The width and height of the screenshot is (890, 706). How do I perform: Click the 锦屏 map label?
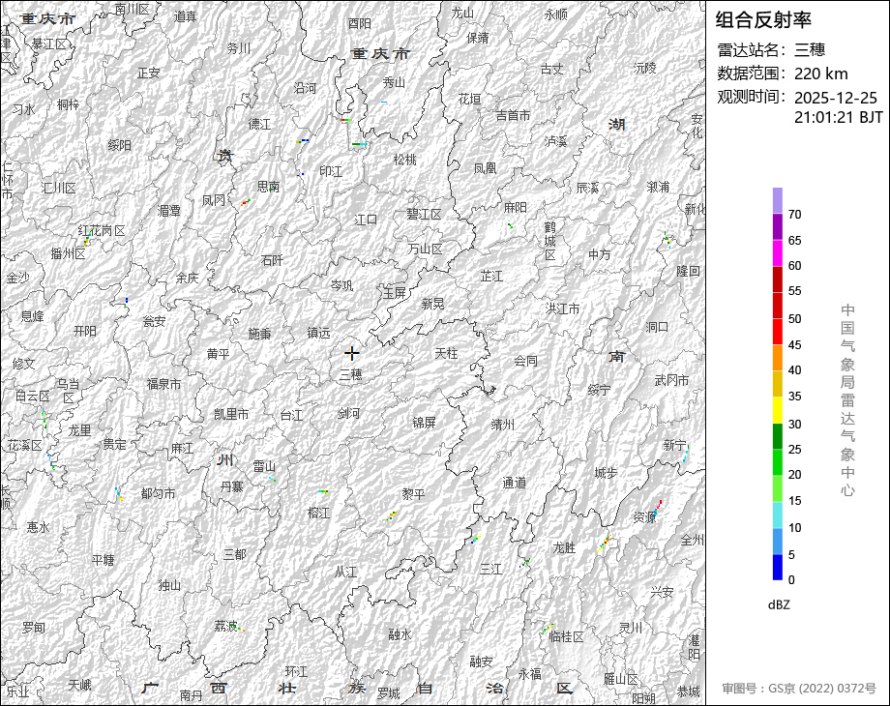[424, 423]
